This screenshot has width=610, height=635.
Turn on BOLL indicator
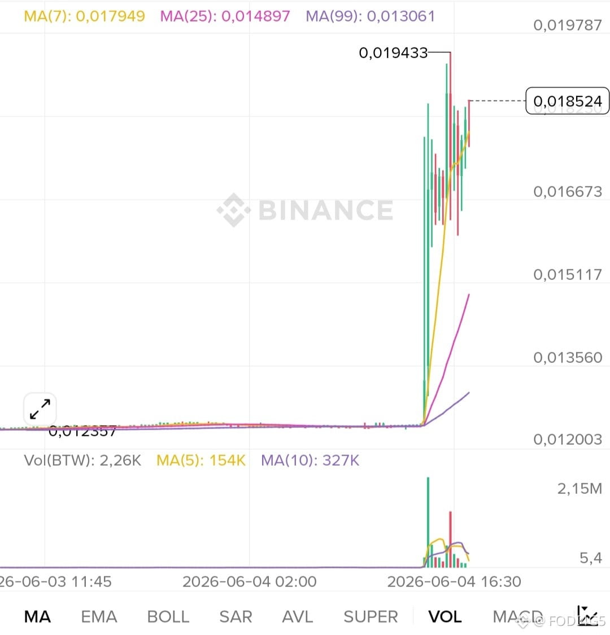click(x=168, y=617)
